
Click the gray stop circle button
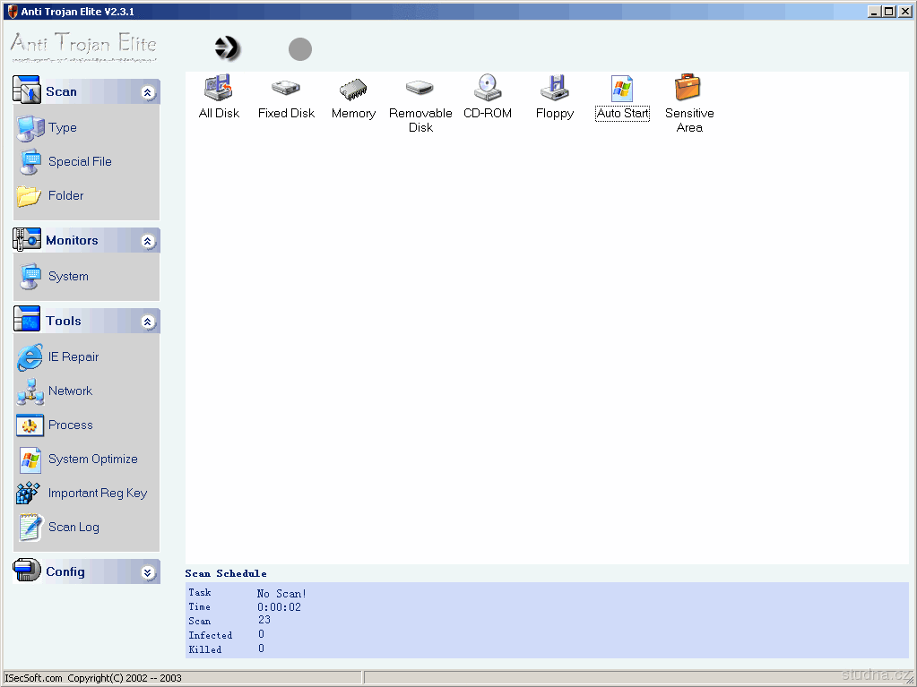[x=300, y=49]
